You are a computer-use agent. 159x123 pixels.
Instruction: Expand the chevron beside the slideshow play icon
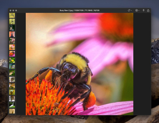pyautogui.click(x=139, y=10)
